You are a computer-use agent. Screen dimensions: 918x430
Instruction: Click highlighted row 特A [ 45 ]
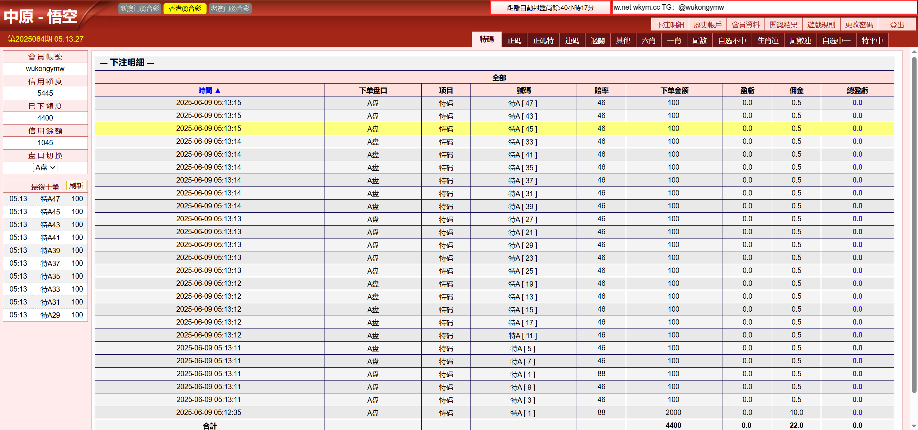point(494,128)
